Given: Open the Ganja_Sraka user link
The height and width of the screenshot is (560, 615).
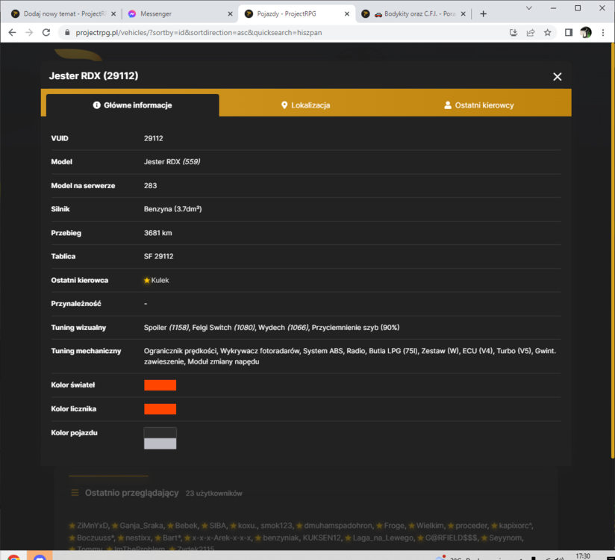Looking at the screenshot, I should point(142,526).
